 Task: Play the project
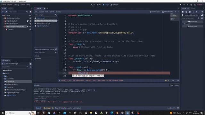(x=181, y=5)
